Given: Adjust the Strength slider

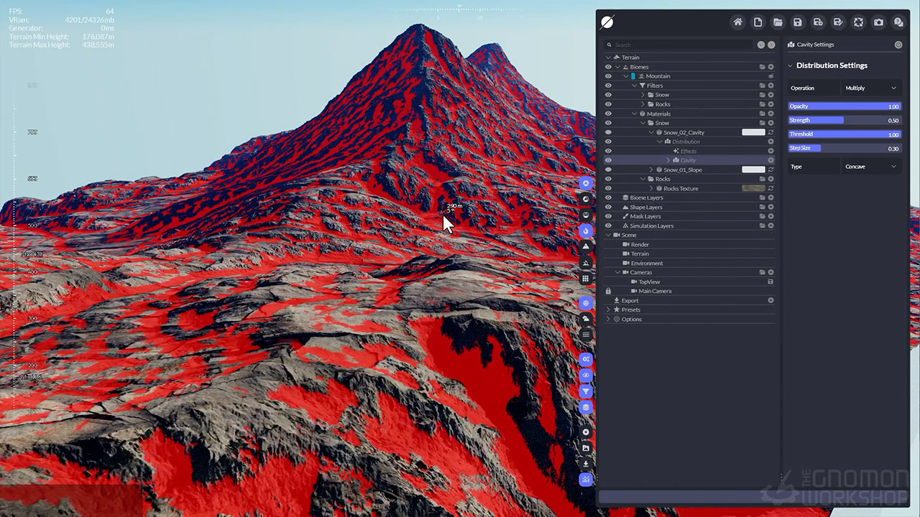Looking at the screenshot, I should point(844,121).
